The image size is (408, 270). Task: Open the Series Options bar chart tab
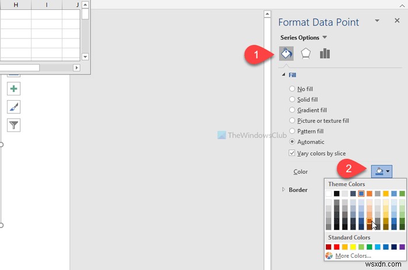(x=325, y=54)
